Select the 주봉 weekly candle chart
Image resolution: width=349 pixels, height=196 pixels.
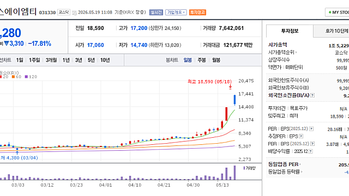click(202, 60)
